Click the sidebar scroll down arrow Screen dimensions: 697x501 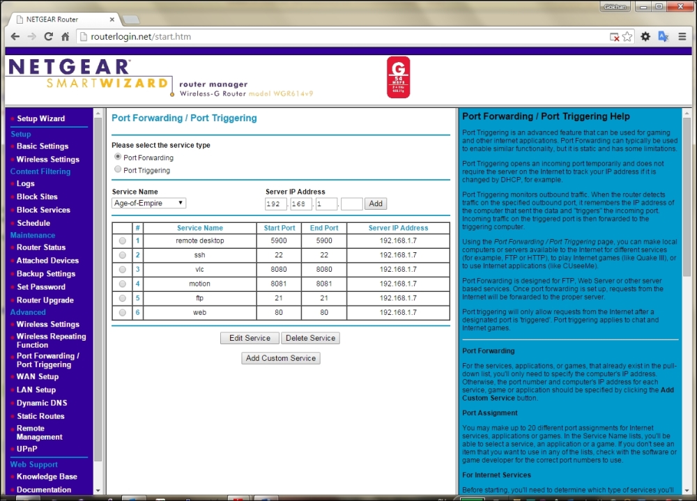[98, 491]
